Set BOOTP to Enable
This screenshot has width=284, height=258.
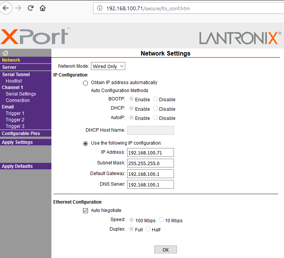click(131, 99)
